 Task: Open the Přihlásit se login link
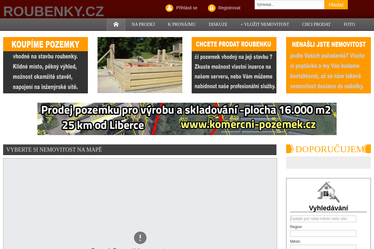[x=187, y=8]
